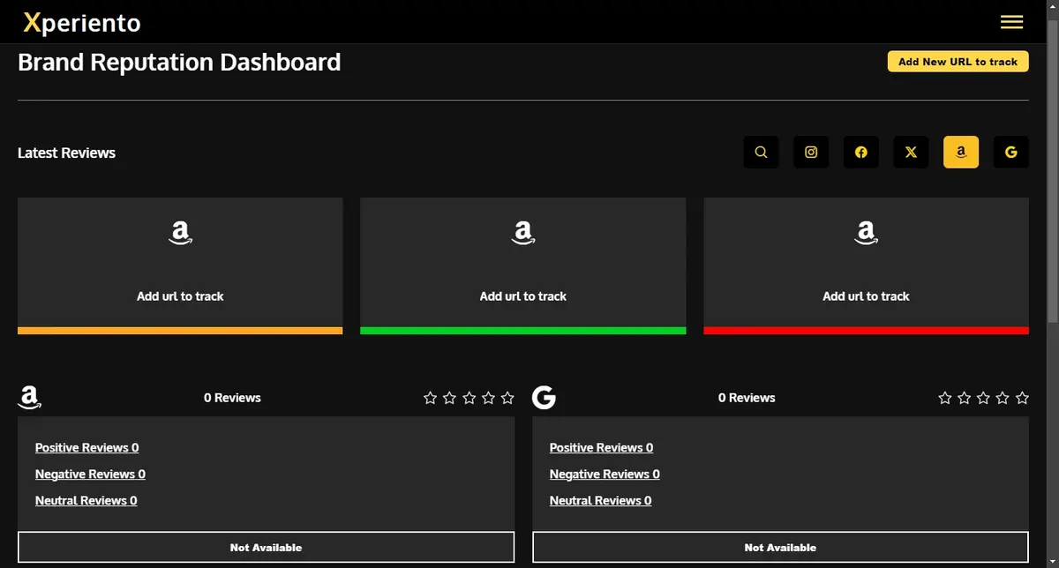Click the Google 0 Reviews count text
This screenshot has width=1059, height=568.
click(747, 398)
